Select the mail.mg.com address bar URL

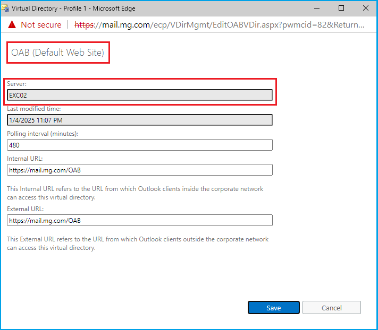(219, 25)
